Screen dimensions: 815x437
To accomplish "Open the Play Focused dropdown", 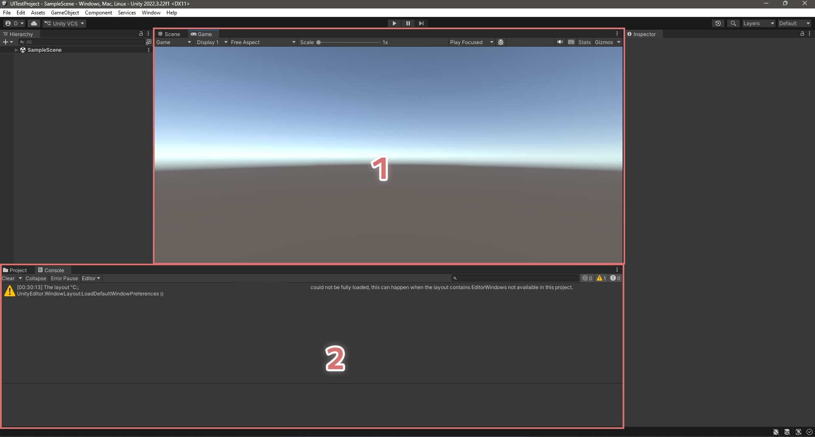I will [471, 42].
